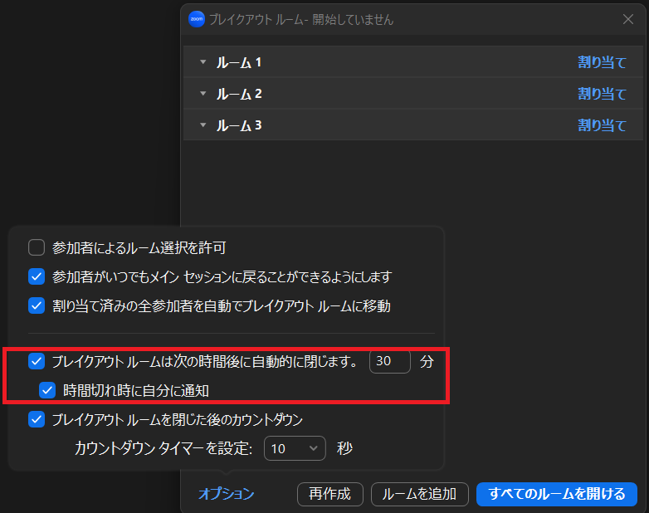The width and height of the screenshot is (649, 513).
Task: Click the オプション menu link
Action: (x=226, y=494)
